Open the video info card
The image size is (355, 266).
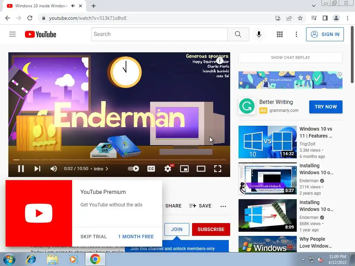coord(219,61)
